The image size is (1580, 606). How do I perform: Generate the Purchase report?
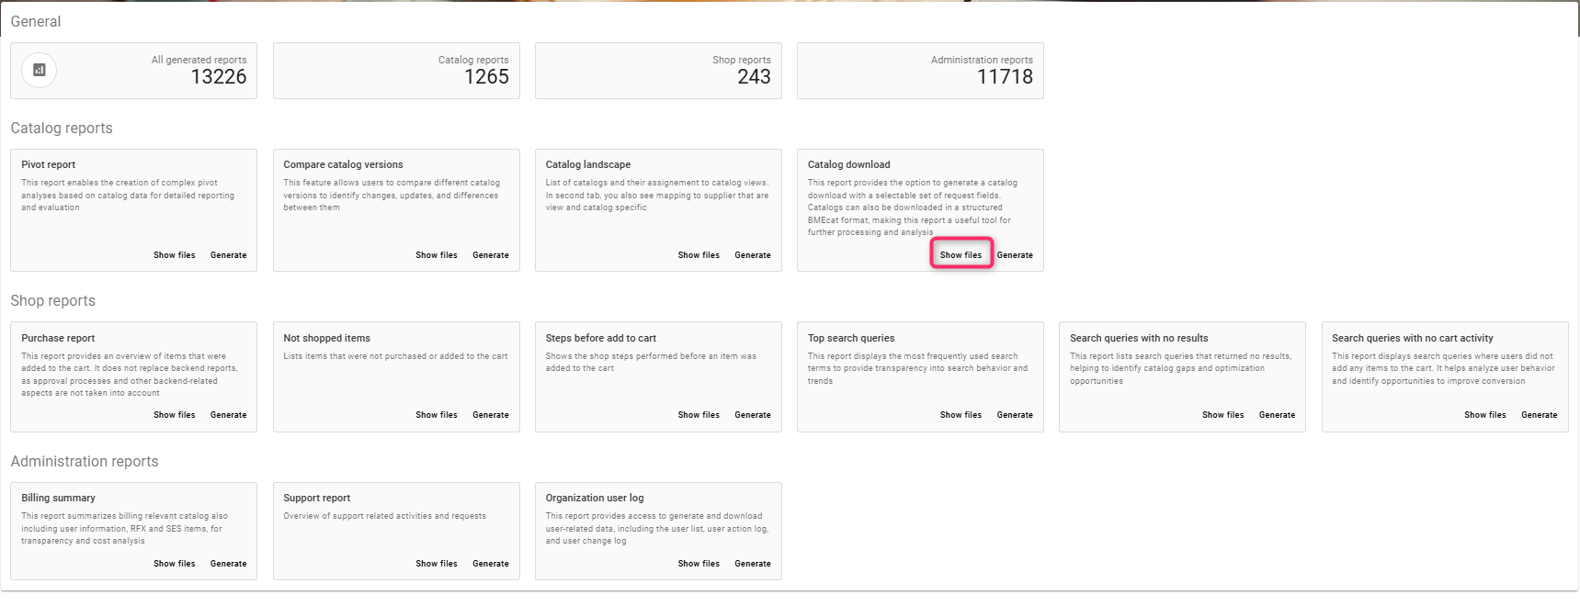point(228,415)
